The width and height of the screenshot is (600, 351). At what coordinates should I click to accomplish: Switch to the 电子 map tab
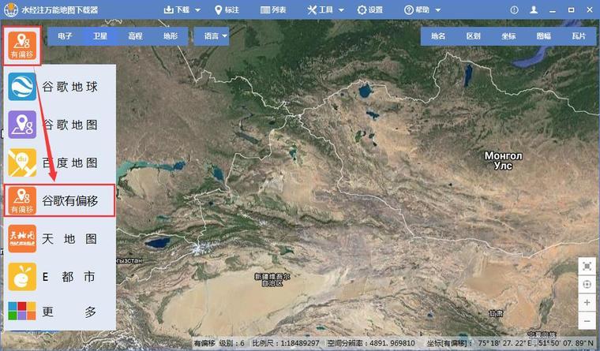click(x=65, y=36)
